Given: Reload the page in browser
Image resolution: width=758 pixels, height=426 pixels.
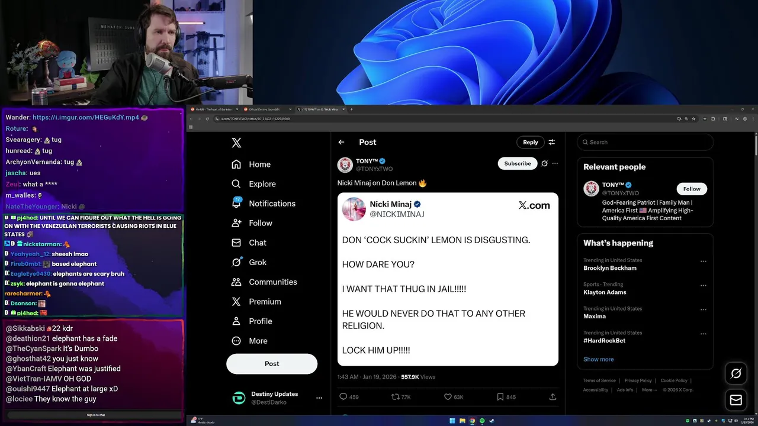Looking at the screenshot, I should [x=207, y=119].
